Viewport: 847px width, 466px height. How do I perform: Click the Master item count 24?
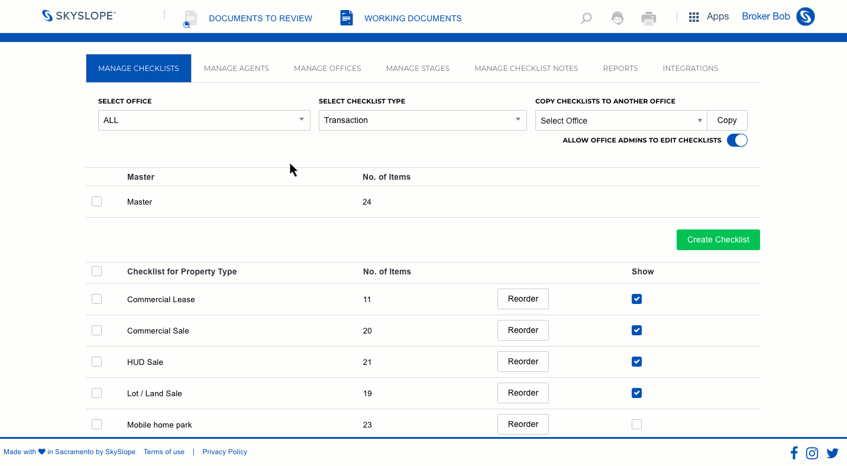(x=367, y=202)
